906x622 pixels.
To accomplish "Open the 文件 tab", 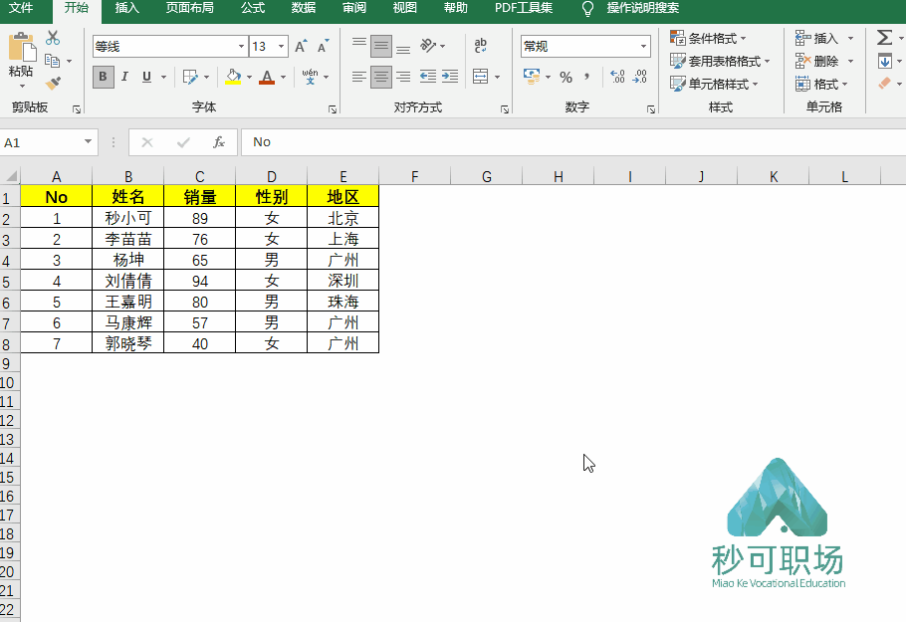I will (x=21, y=8).
